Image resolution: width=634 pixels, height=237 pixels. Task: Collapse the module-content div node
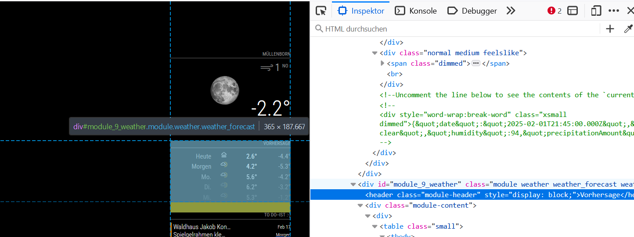point(360,205)
